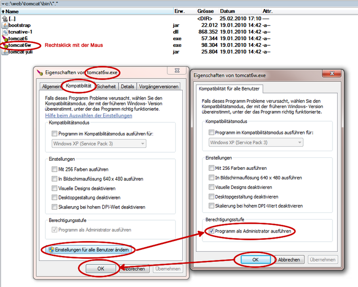Check Skalierung bei hohem DPI-Wert in left dialog
This screenshot has width=358, height=287.
[55, 207]
